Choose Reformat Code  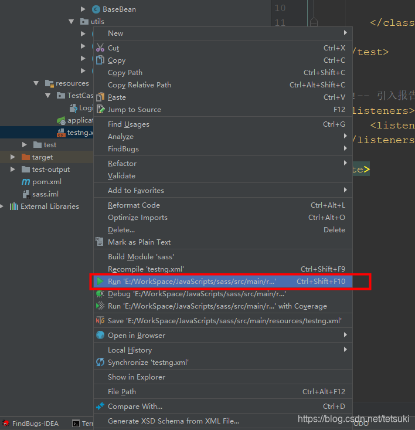click(223, 205)
